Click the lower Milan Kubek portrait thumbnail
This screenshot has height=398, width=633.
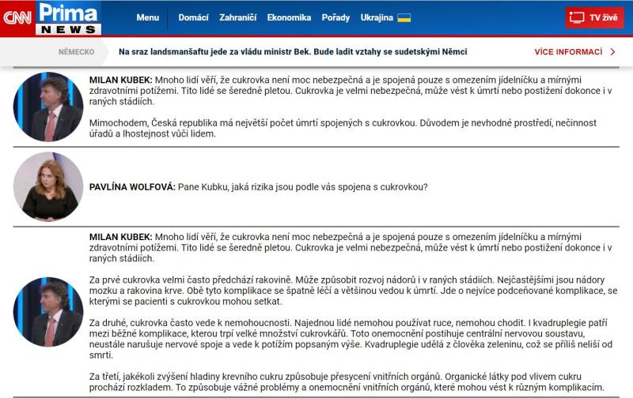coord(48,312)
